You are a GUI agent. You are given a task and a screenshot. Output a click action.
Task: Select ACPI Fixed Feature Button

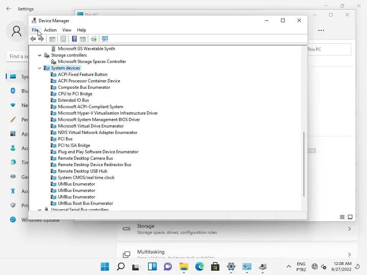coord(83,74)
